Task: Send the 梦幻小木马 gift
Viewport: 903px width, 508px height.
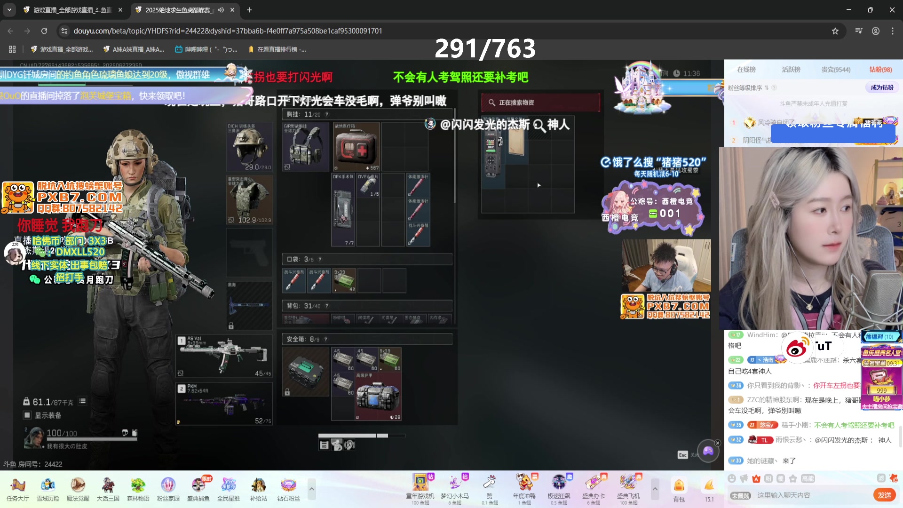Action: click(455, 489)
